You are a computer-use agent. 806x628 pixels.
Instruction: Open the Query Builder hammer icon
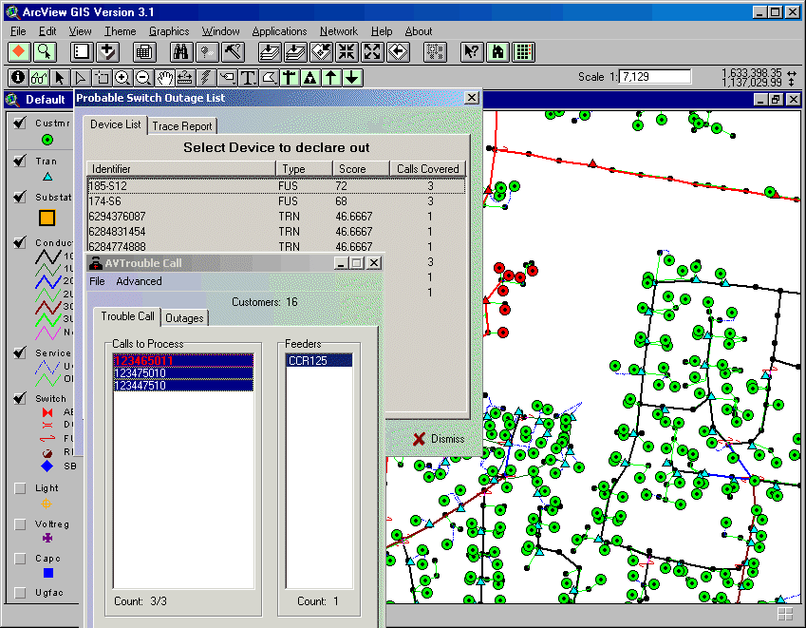click(x=233, y=52)
